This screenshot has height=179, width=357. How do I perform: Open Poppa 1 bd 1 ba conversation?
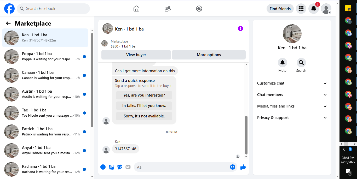pyautogui.click(x=45, y=57)
